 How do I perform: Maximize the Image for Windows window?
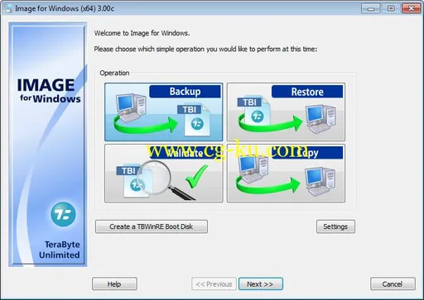pyautogui.click(x=391, y=8)
